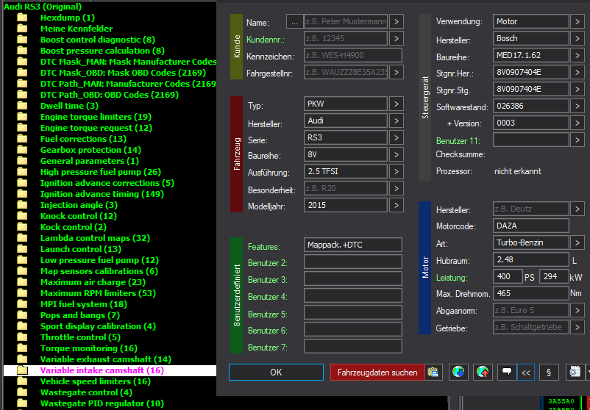The image size is (590, 410).
Task: Click the globe download icon with blue arrow
Action: [458, 373]
